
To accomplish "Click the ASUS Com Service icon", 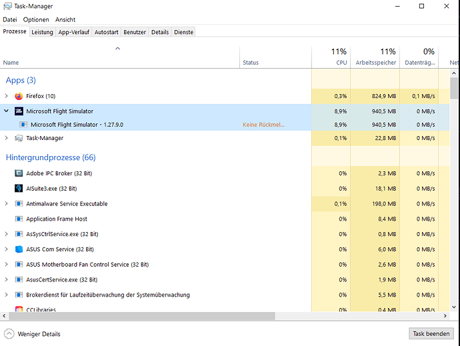I will [x=19, y=249].
